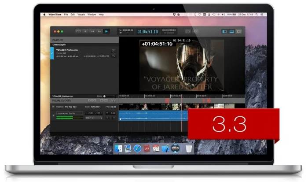
Task: Click the left pan L < 100 value
Action: [x=89, y=113]
